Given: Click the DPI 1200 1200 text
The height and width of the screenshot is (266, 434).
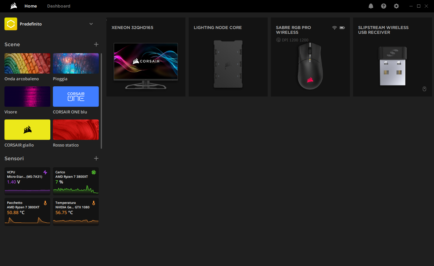Looking at the screenshot, I should click(x=295, y=40).
